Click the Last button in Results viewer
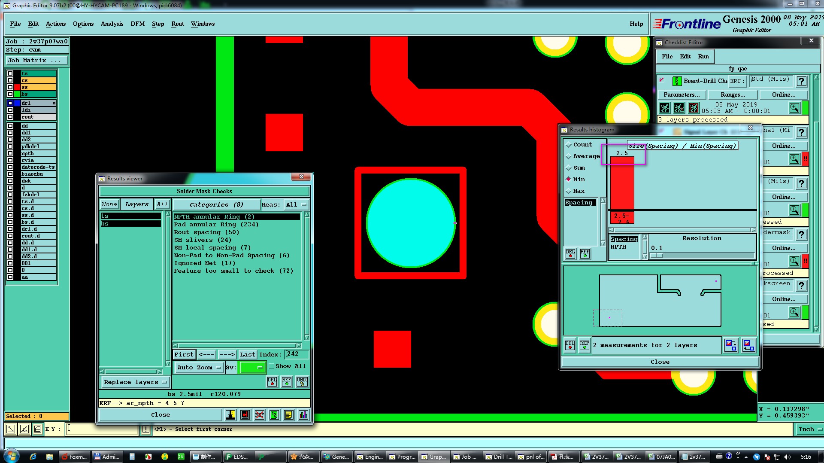Image resolution: width=824 pixels, height=463 pixels. click(248, 354)
